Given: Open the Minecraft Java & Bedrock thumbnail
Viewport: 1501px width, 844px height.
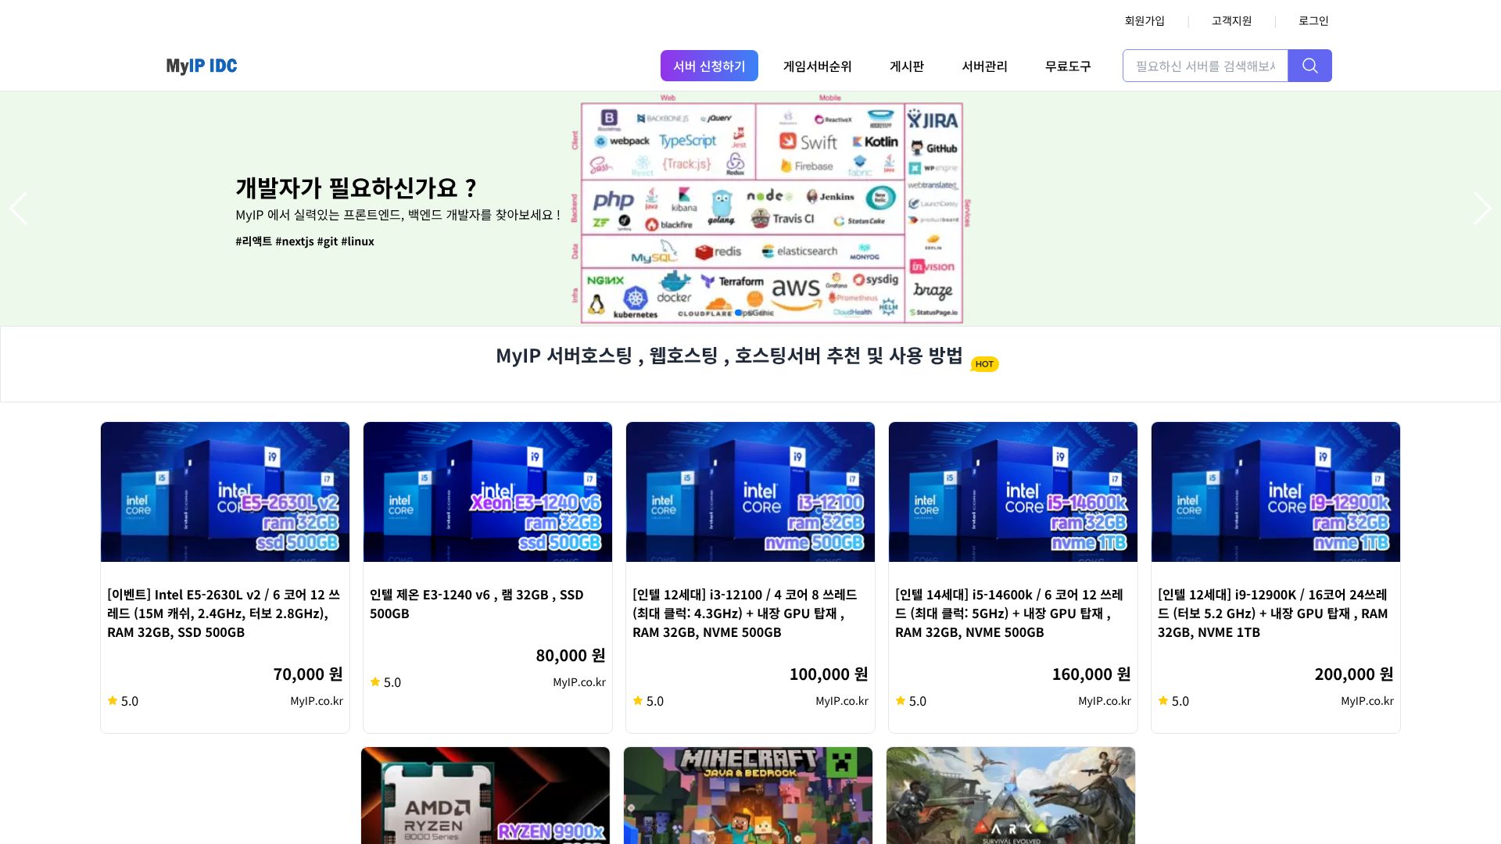Looking at the screenshot, I should click(748, 796).
